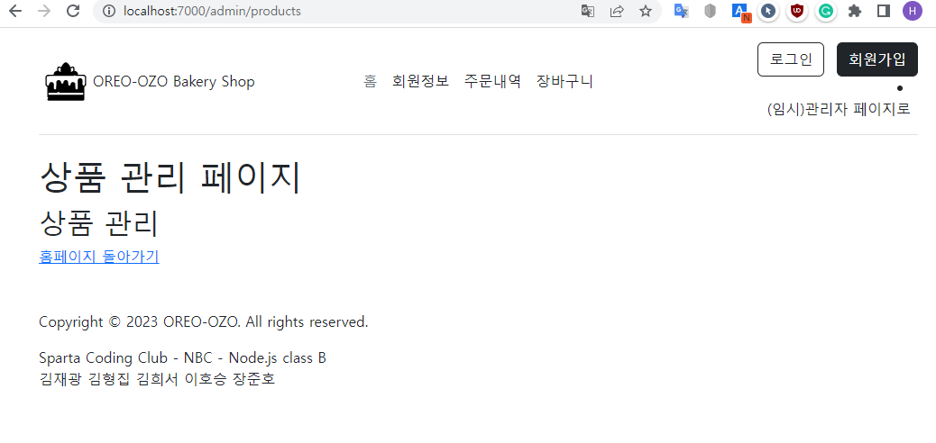The height and width of the screenshot is (443, 936).
Task: Open the Google Translate extension icon
Action: click(681, 11)
